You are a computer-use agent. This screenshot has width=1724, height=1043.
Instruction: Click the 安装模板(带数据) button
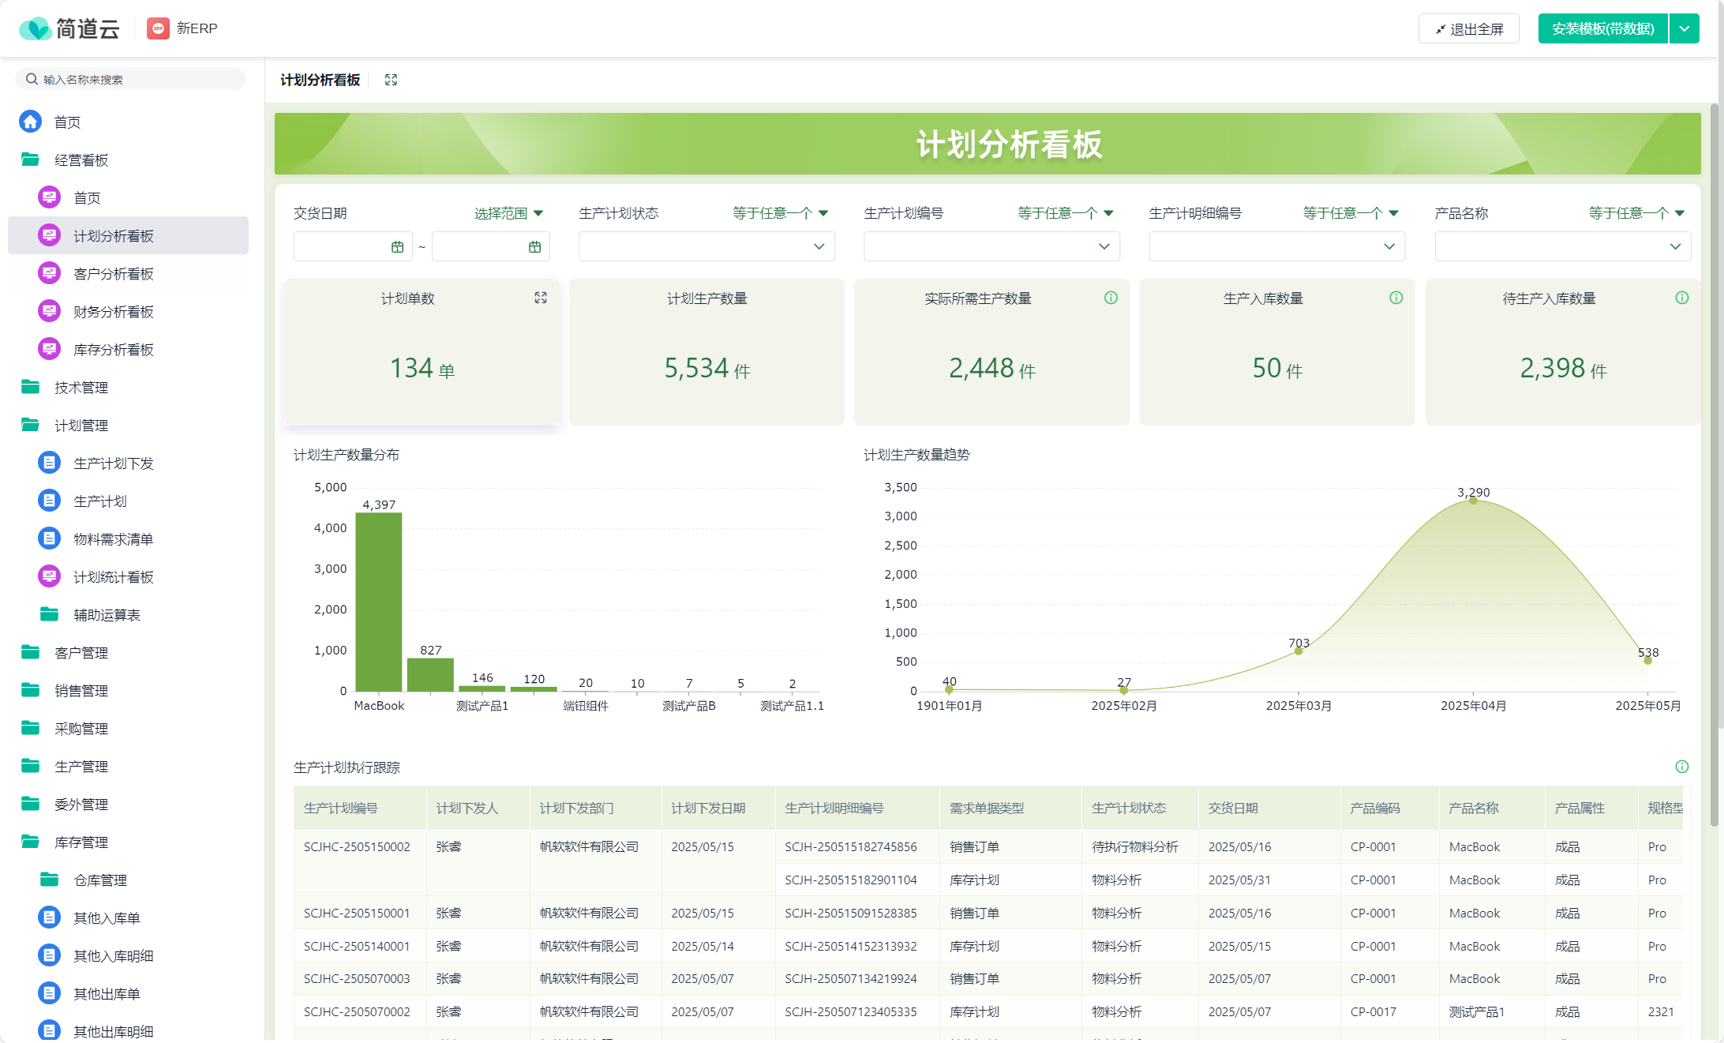(x=1602, y=28)
